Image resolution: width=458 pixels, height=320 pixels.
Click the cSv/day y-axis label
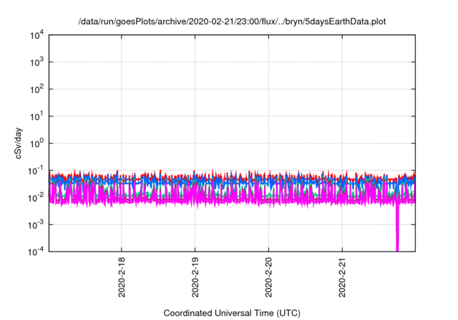point(19,143)
